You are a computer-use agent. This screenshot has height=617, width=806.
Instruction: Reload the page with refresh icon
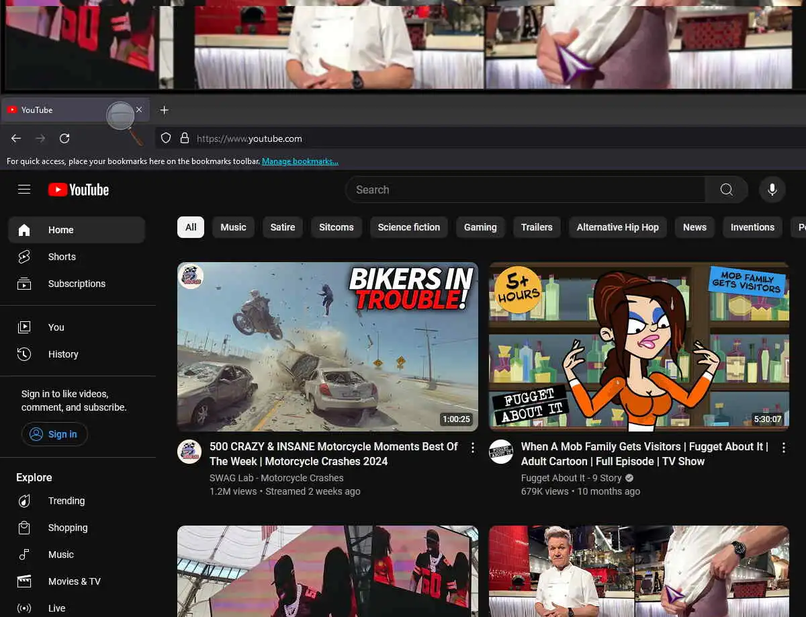coord(64,138)
